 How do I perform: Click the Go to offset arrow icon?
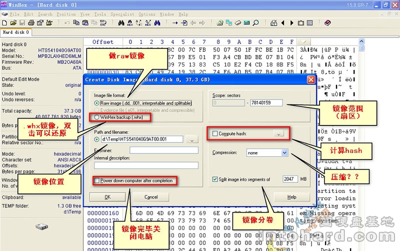tap(175, 23)
